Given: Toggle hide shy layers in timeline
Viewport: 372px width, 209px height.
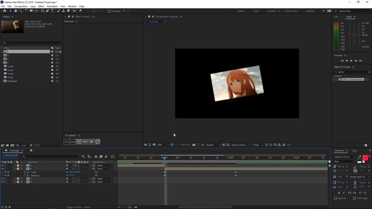Looking at the screenshot, I should 95,156.
